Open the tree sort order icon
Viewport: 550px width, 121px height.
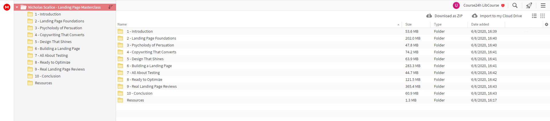111,7
